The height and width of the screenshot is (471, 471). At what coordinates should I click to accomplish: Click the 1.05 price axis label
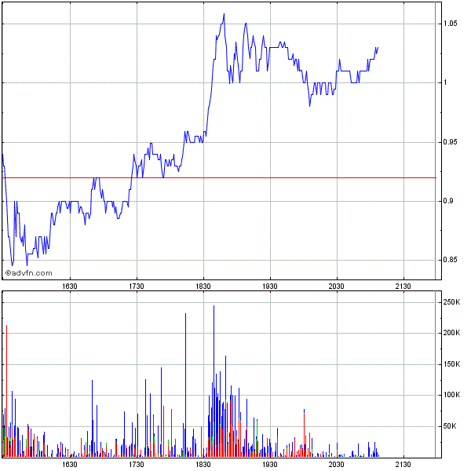tap(451, 24)
